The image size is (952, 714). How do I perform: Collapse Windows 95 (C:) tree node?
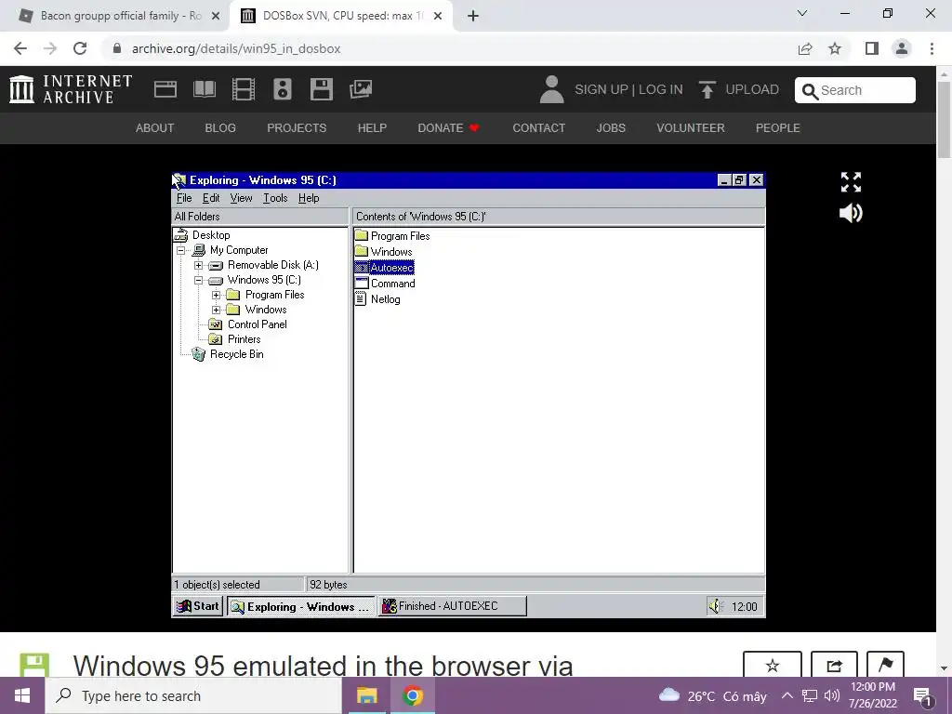click(x=199, y=281)
